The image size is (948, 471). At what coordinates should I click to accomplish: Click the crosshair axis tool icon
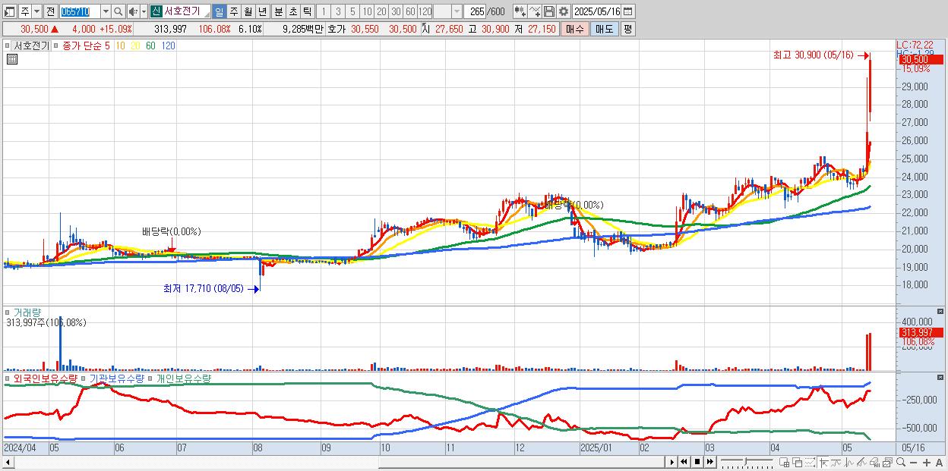(x=823, y=462)
